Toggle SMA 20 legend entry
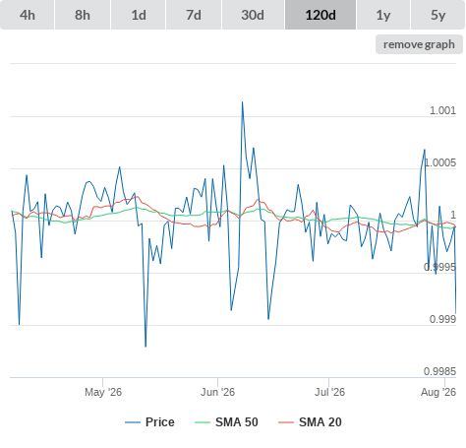Screen dimensions: 466x448 click(310, 422)
